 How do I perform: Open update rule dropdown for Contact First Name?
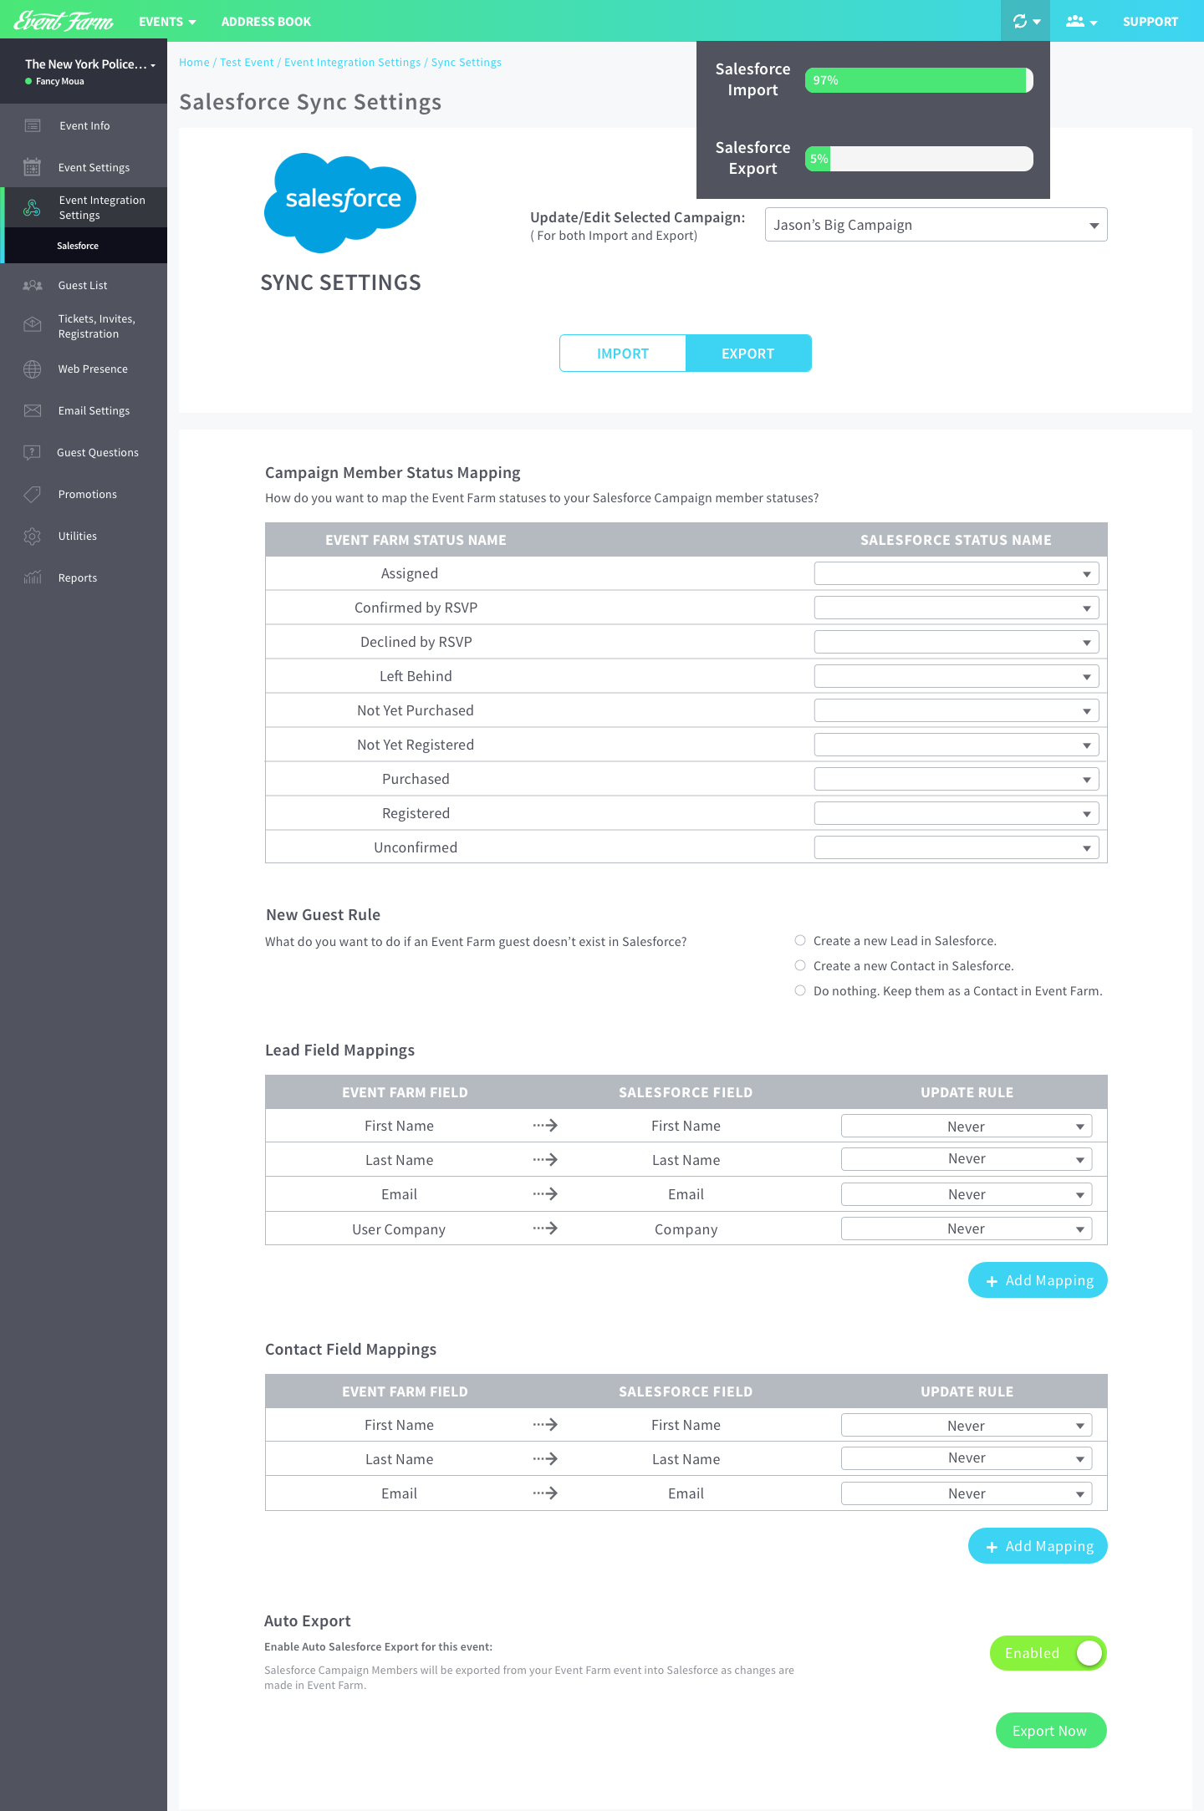click(x=967, y=1425)
